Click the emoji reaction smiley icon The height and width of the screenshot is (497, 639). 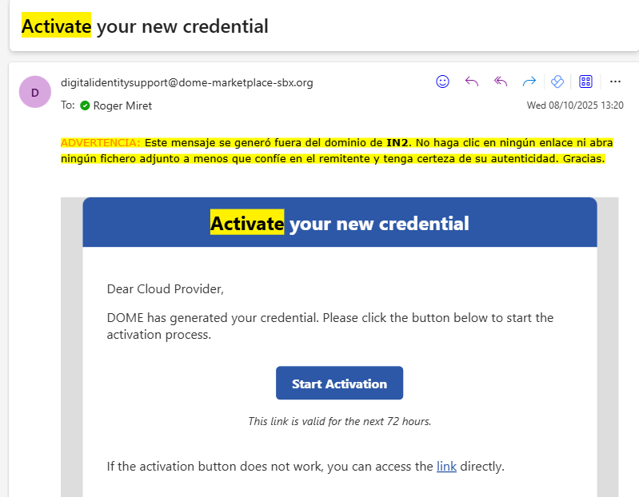coord(442,82)
